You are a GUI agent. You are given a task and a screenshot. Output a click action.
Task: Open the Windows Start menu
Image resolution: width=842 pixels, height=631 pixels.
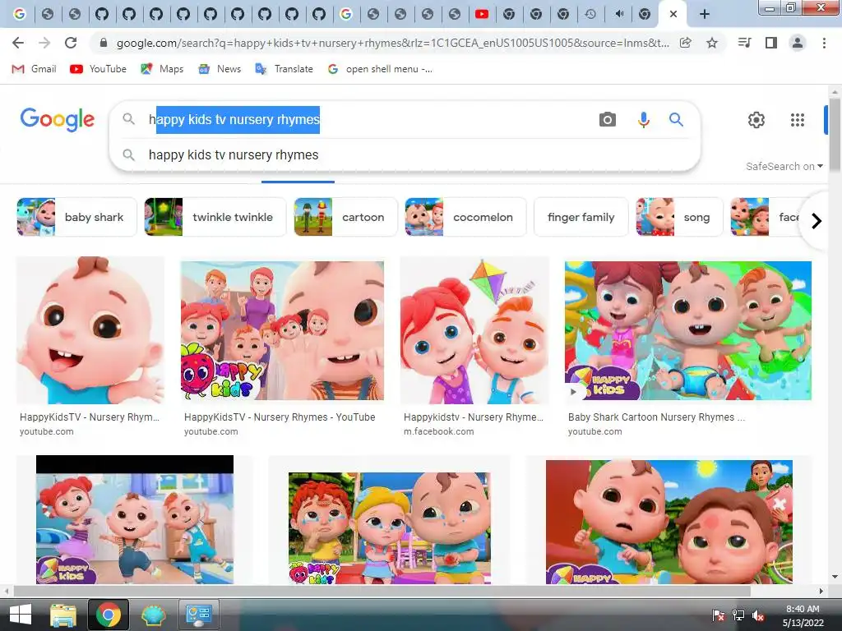(20, 615)
